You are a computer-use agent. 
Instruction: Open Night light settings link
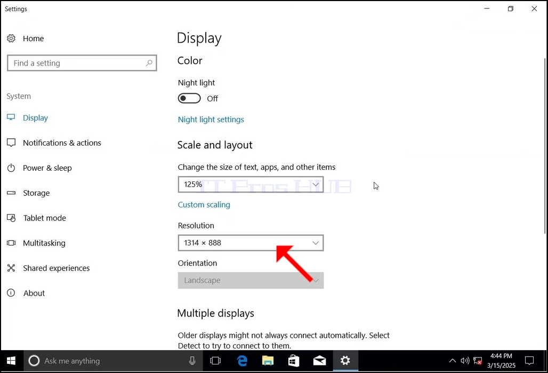[x=211, y=120]
